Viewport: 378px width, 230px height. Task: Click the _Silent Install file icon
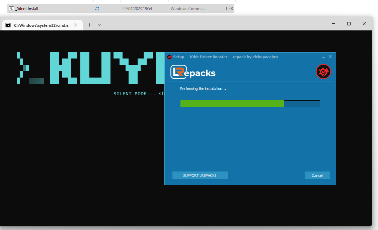(11, 9)
